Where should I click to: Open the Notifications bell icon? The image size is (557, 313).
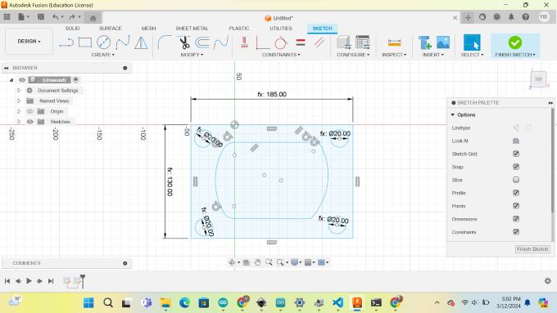click(x=511, y=16)
